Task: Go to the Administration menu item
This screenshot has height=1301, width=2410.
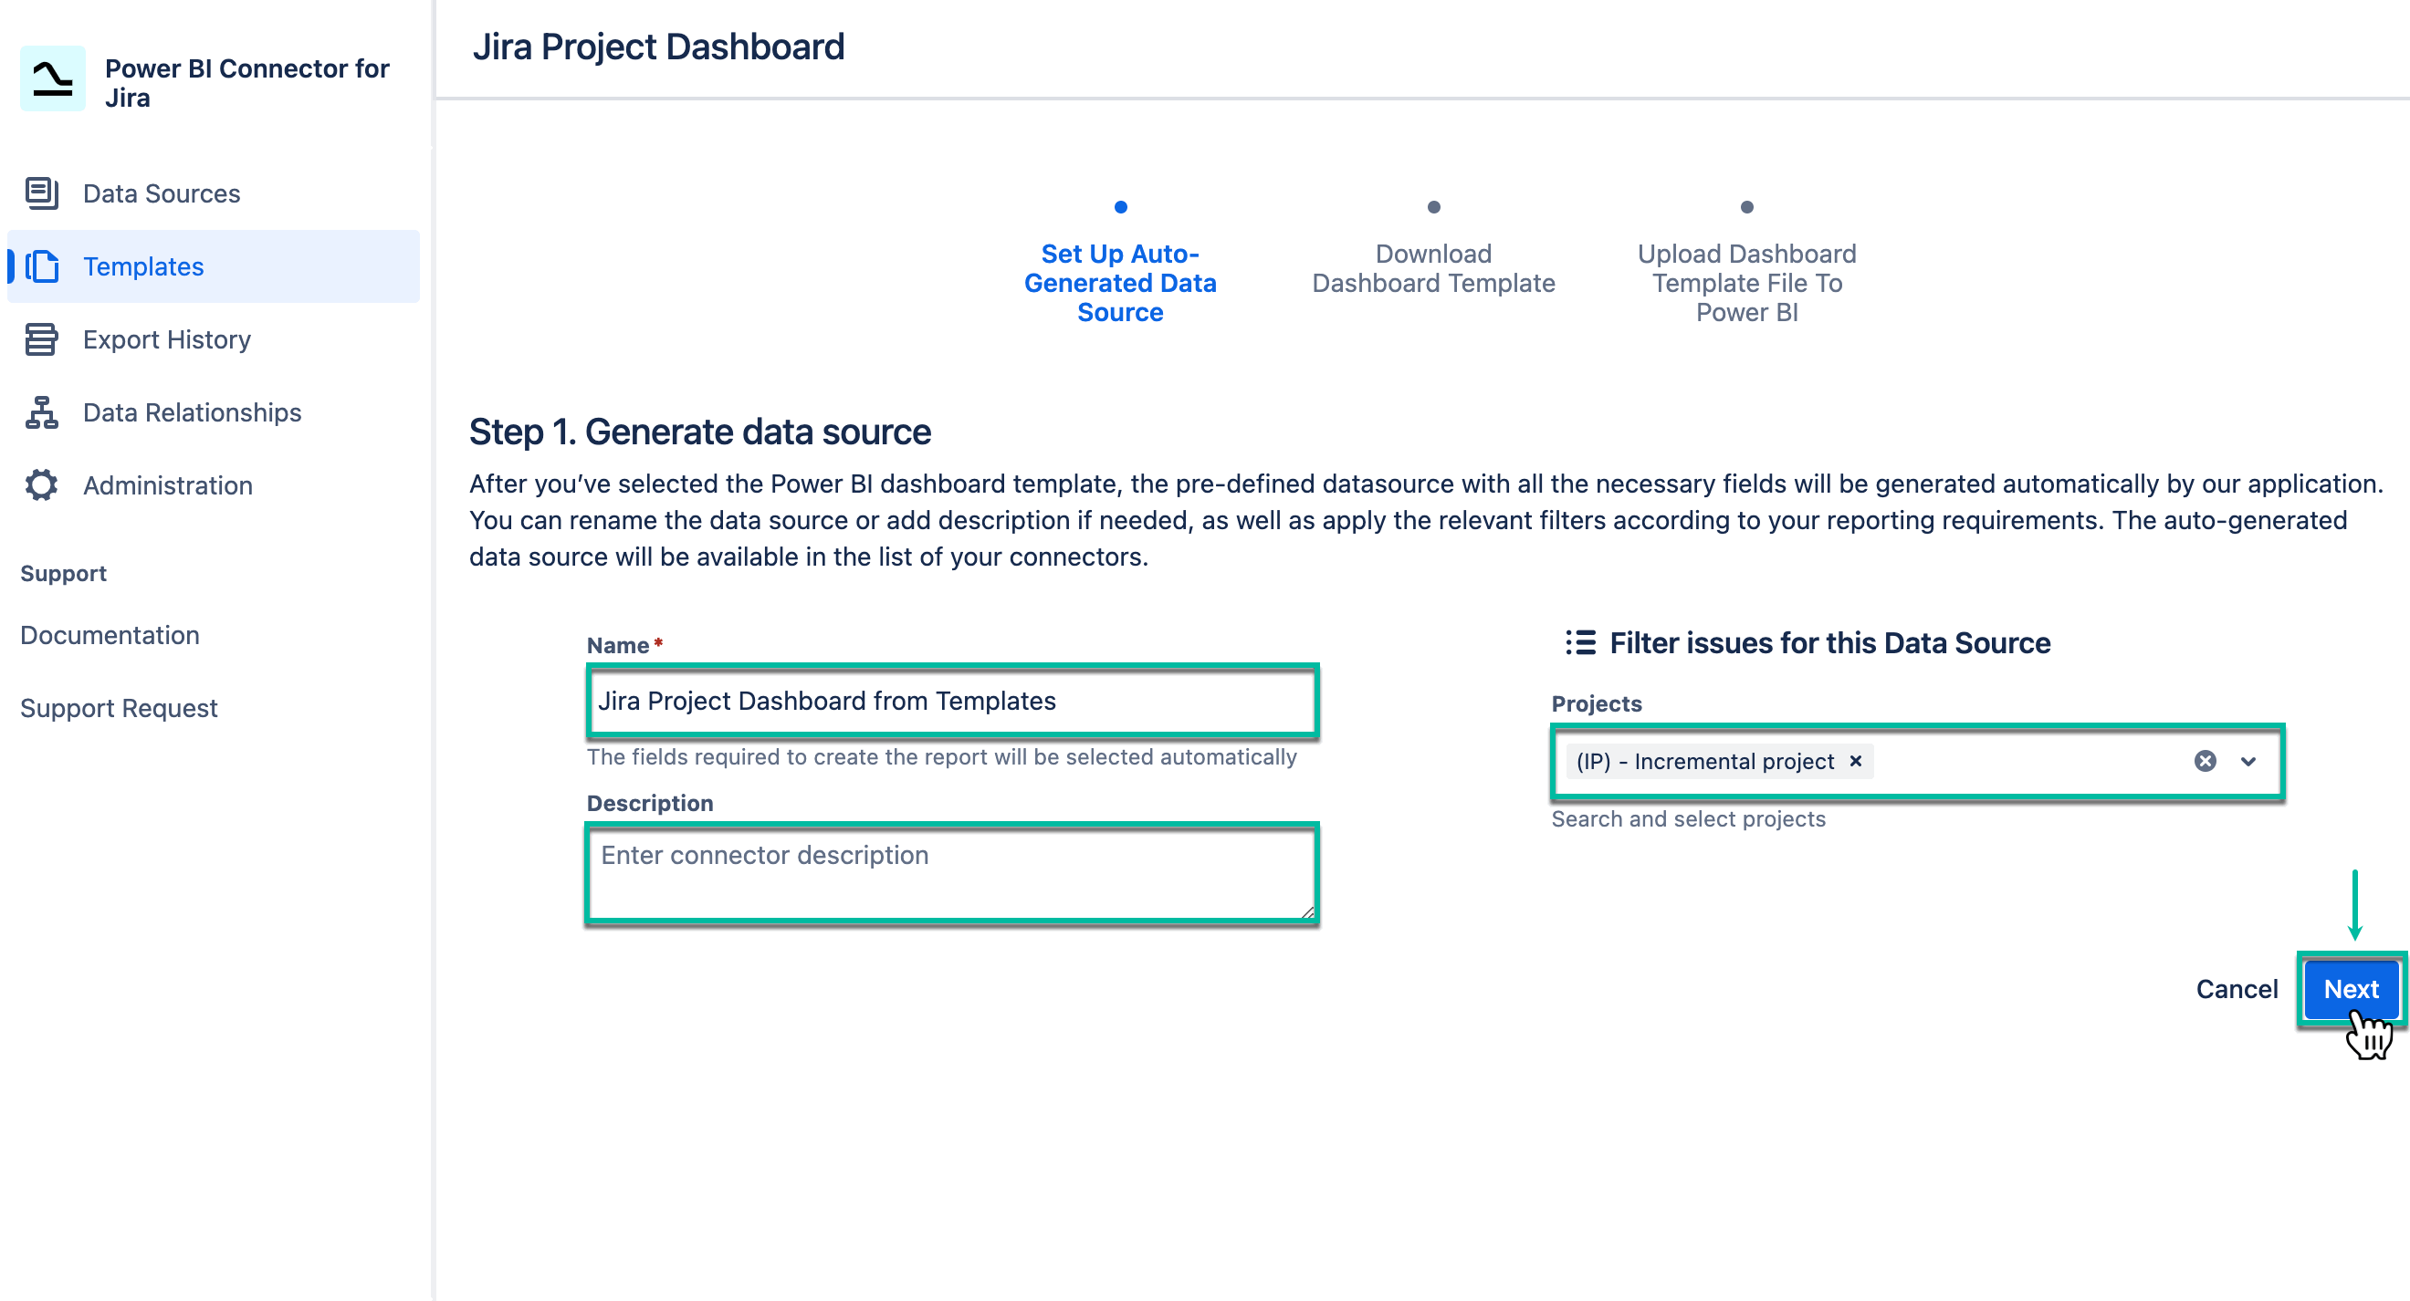Action: (167, 485)
